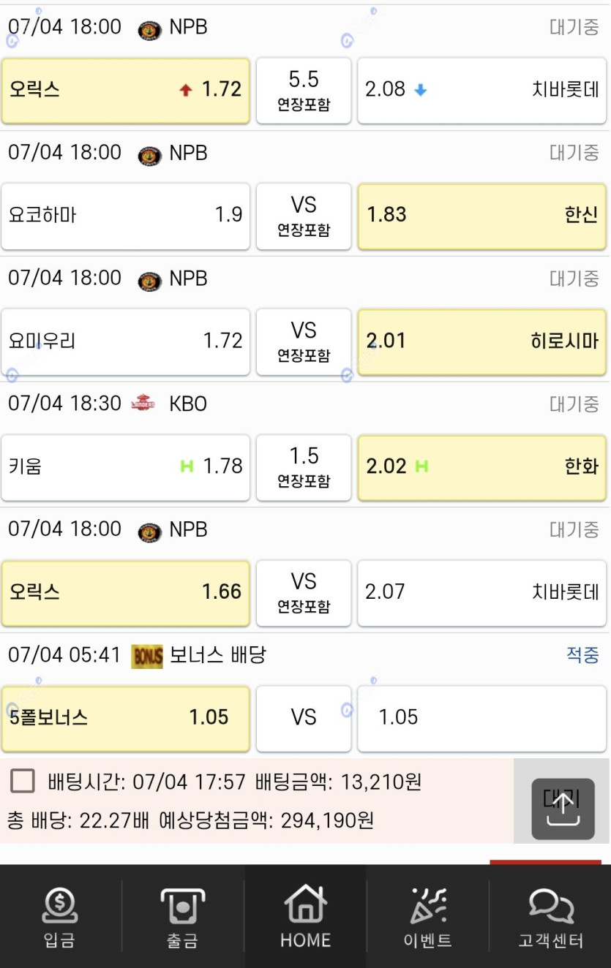Choose 요코하마 at odds 1.9
This screenshot has height=968, width=611.
coord(126,216)
